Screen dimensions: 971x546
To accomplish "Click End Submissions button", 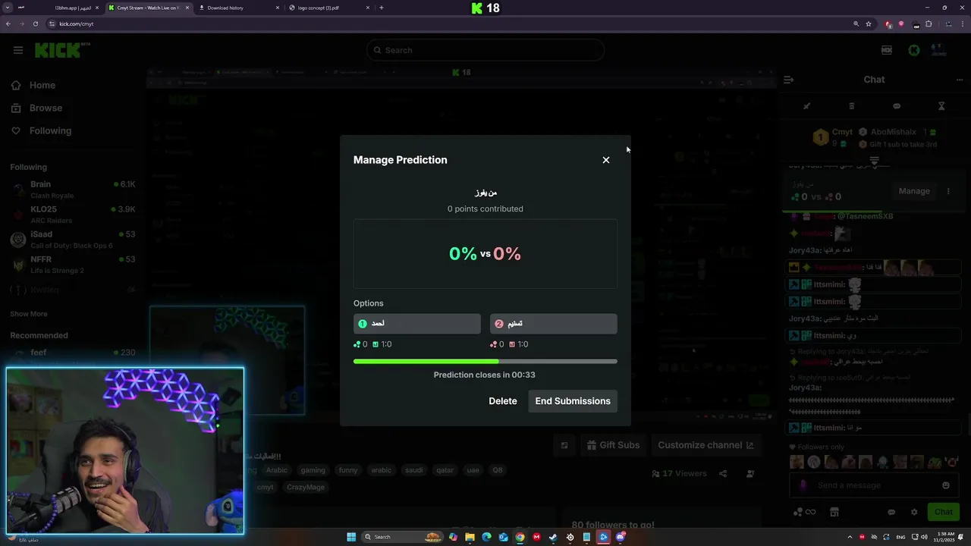I will (573, 401).
